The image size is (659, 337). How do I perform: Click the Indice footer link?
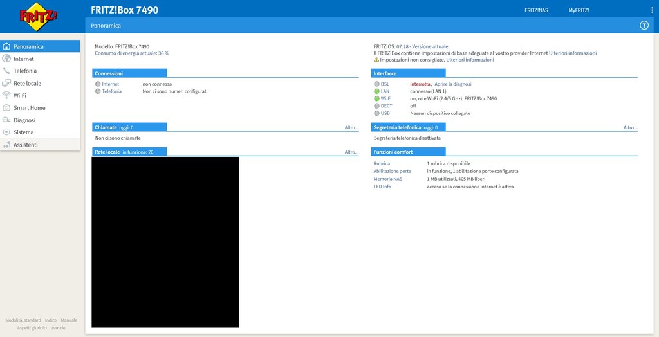[51, 320]
